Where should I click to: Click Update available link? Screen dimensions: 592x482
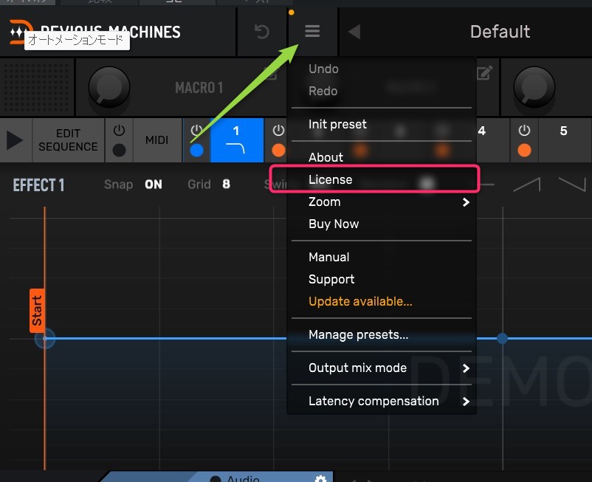pos(360,301)
